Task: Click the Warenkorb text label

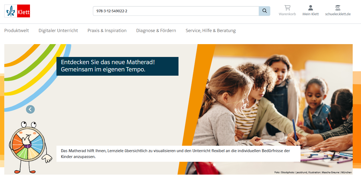Action: (287, 14)
